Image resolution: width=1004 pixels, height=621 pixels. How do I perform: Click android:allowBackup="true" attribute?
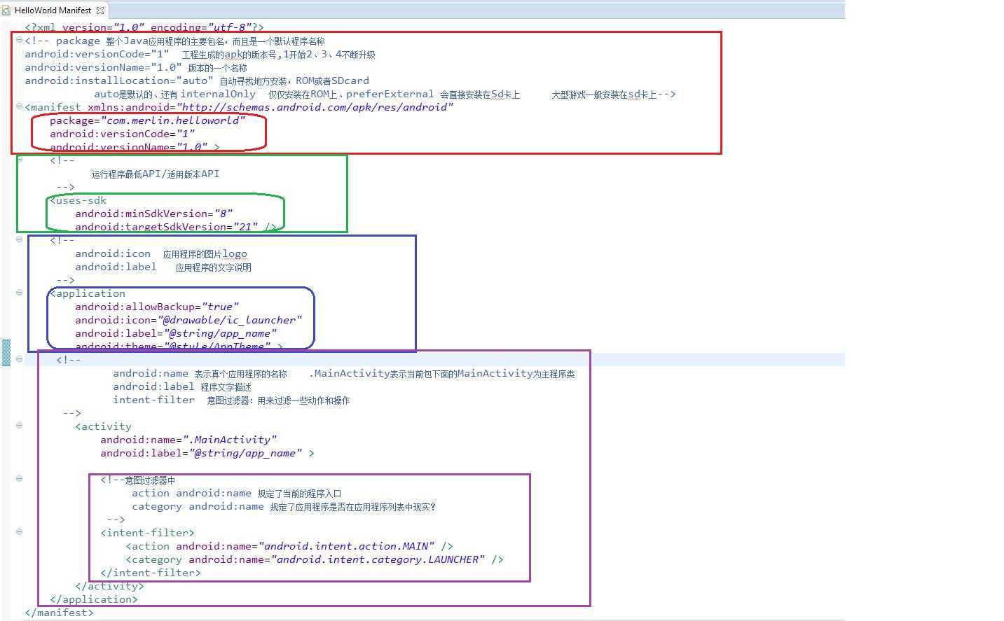[157, 307]
